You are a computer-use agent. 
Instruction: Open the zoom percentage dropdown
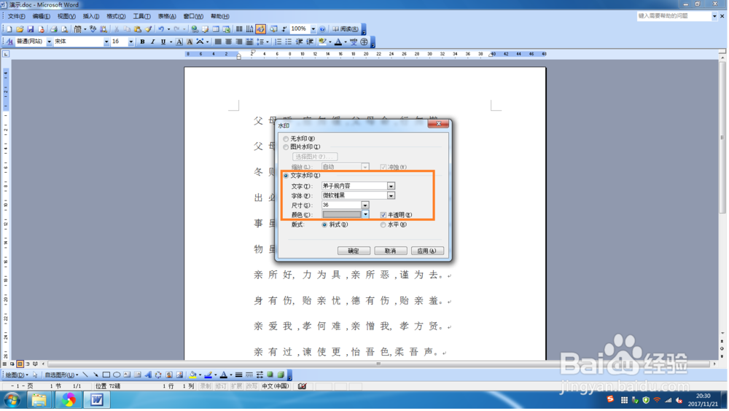pos(313,29)
